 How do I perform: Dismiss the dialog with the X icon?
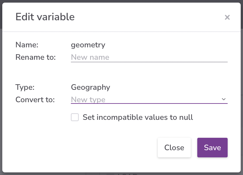227,17
